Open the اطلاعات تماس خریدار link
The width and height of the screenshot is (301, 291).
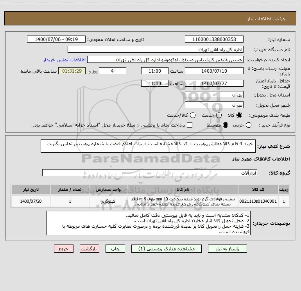64,60
